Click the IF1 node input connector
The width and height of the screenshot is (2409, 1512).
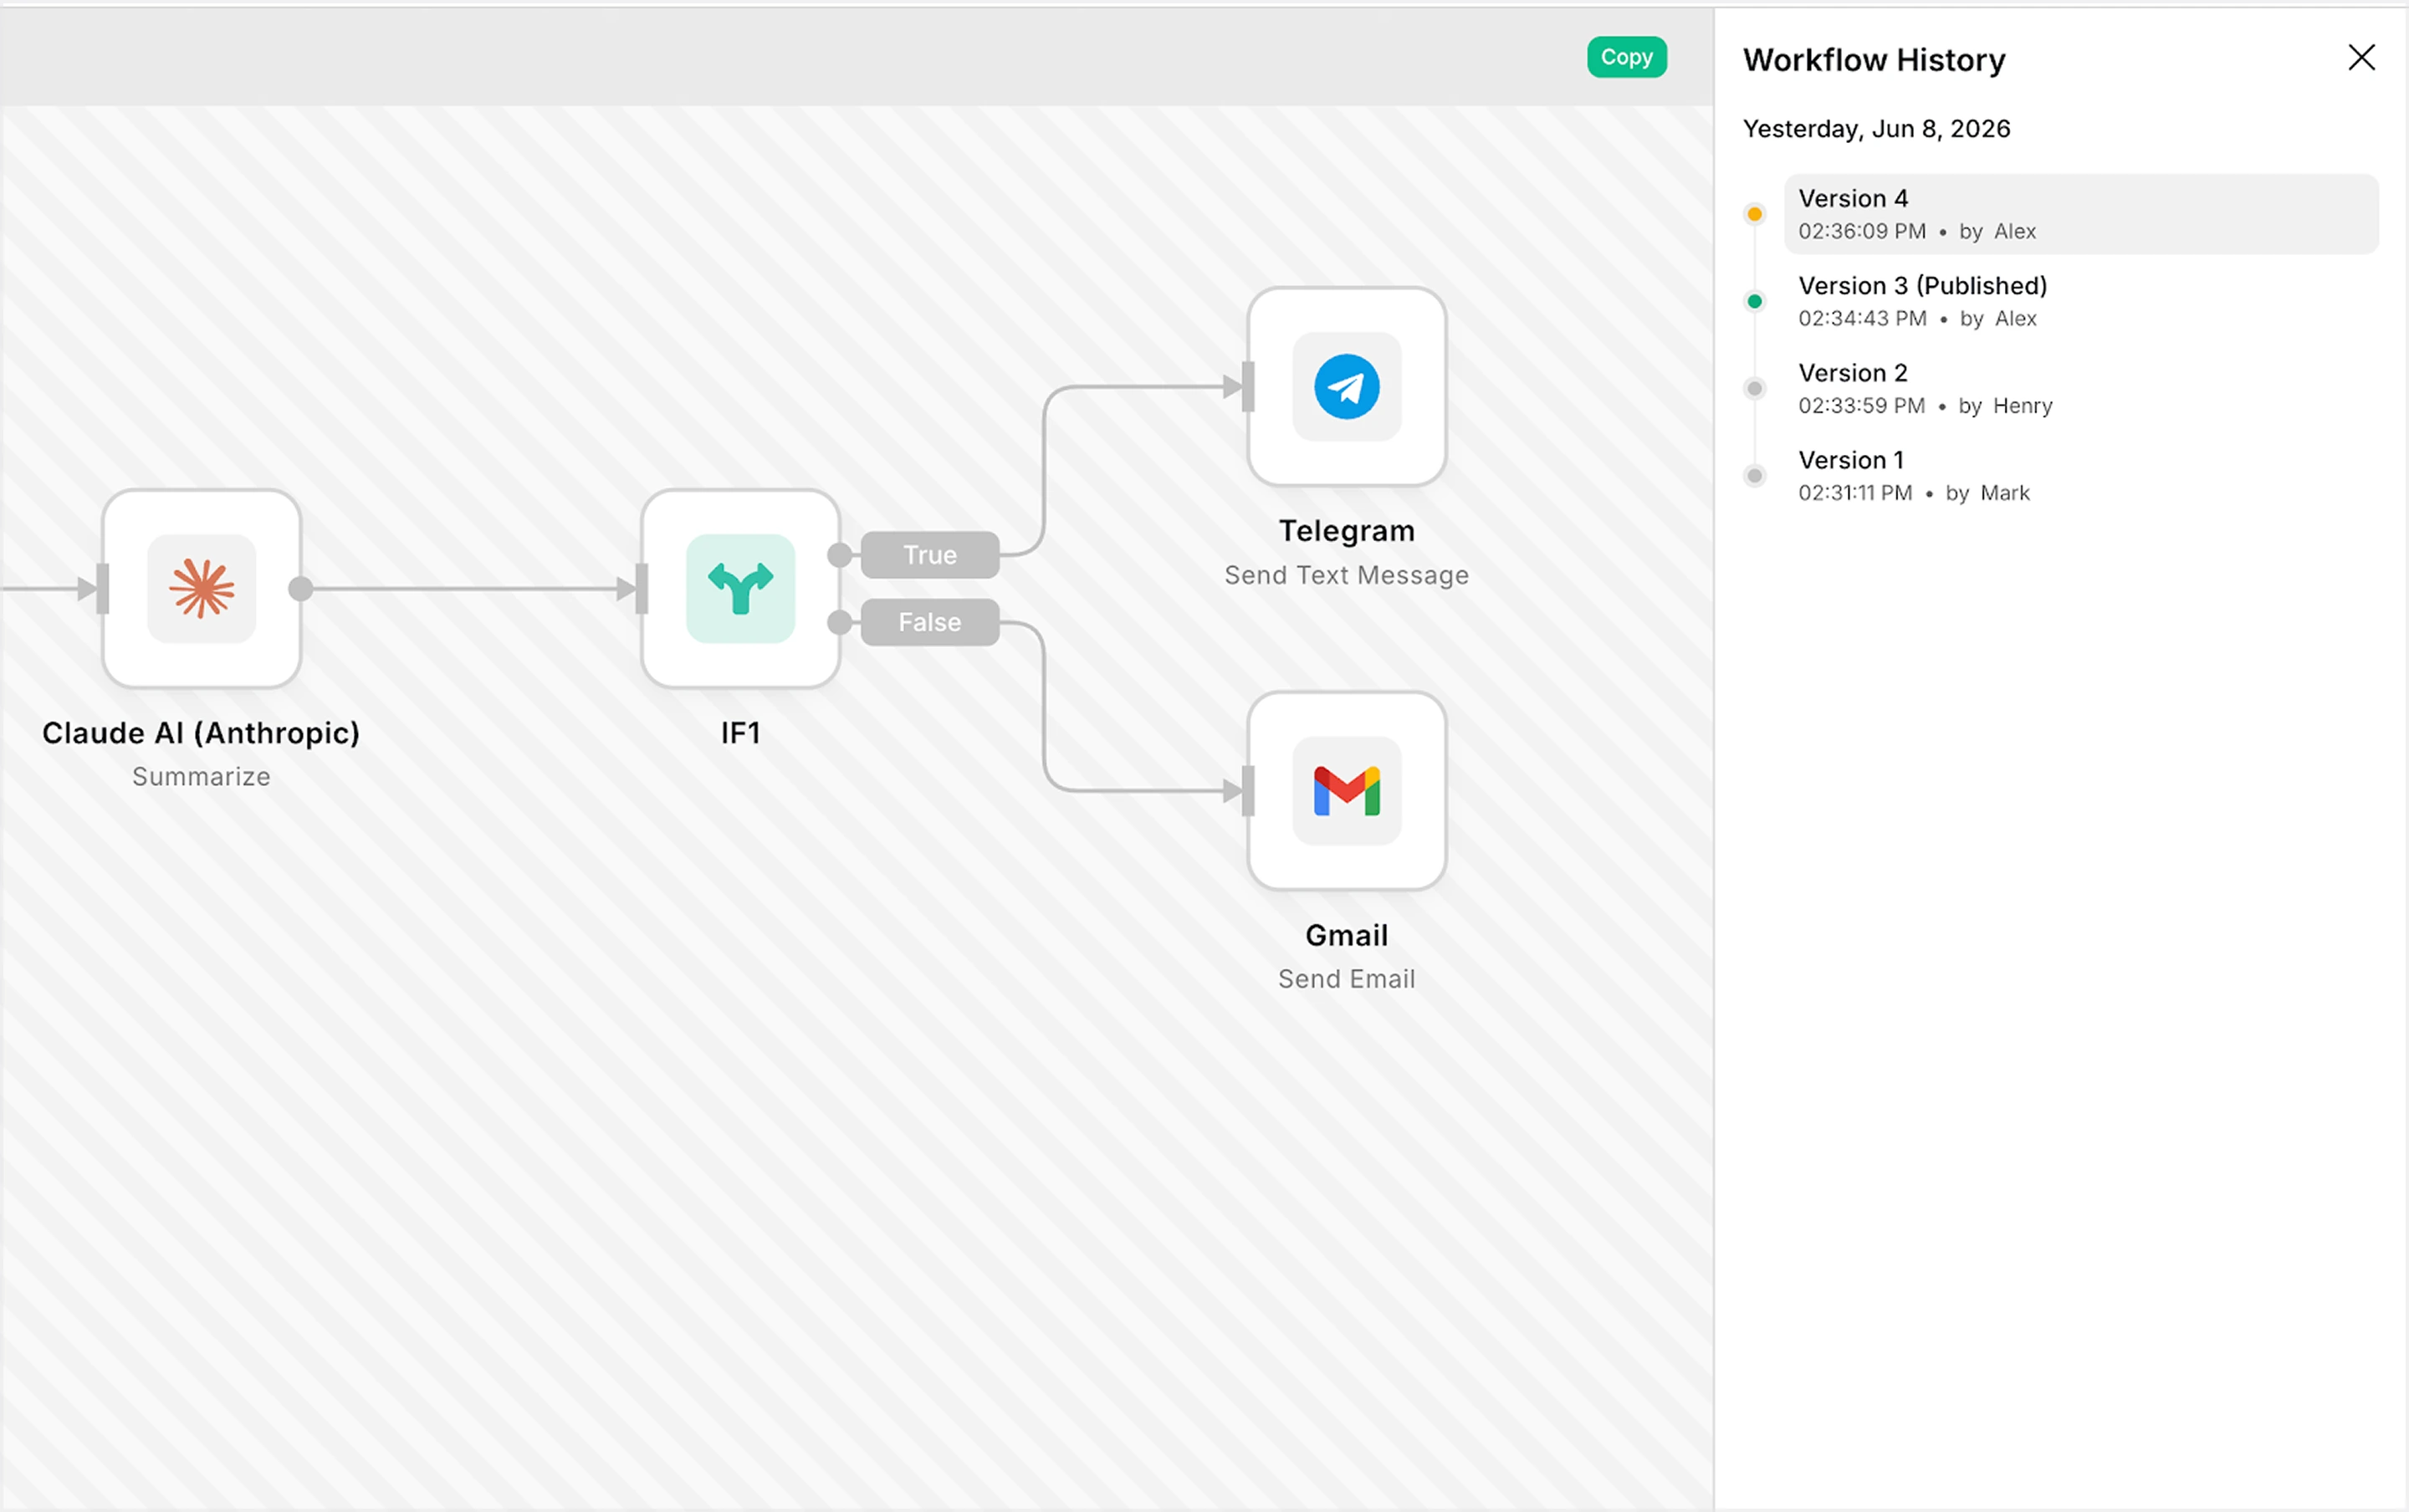point(641,589)
